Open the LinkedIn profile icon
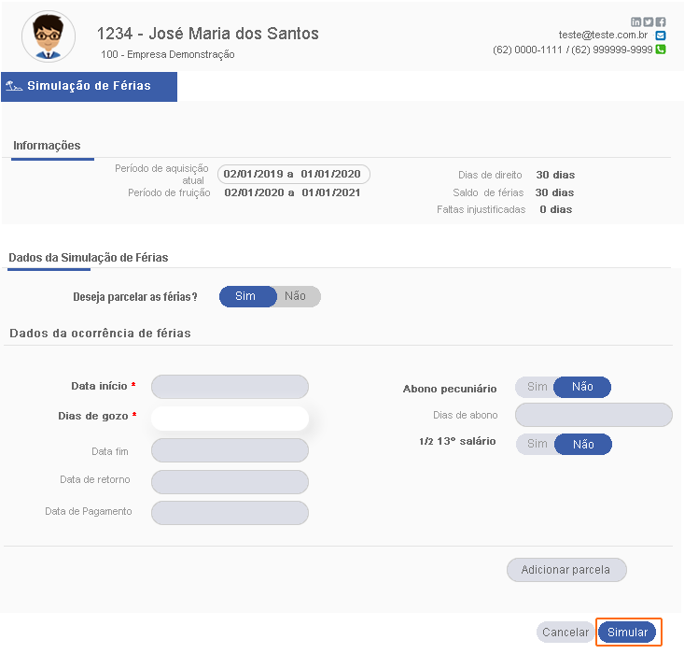 (x=636, y=21)
